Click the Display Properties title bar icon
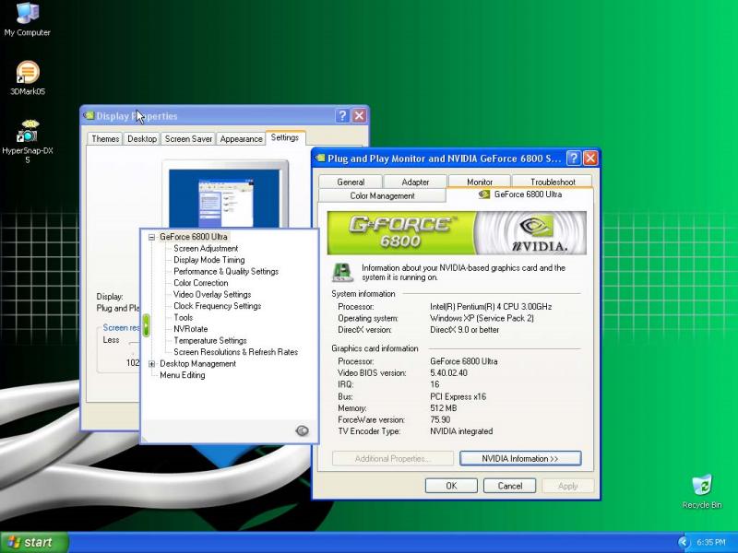The height and width of the screenshot is (553, 738). [89, 115]
